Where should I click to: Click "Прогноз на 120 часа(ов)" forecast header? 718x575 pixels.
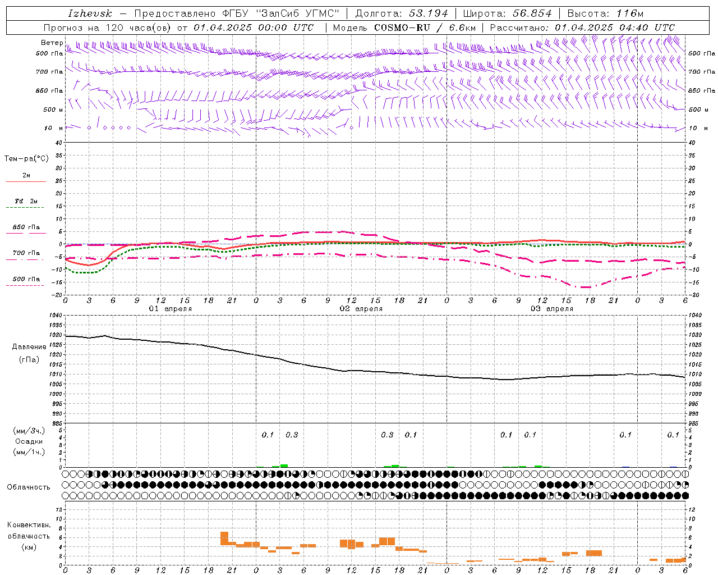coord(108,28)
